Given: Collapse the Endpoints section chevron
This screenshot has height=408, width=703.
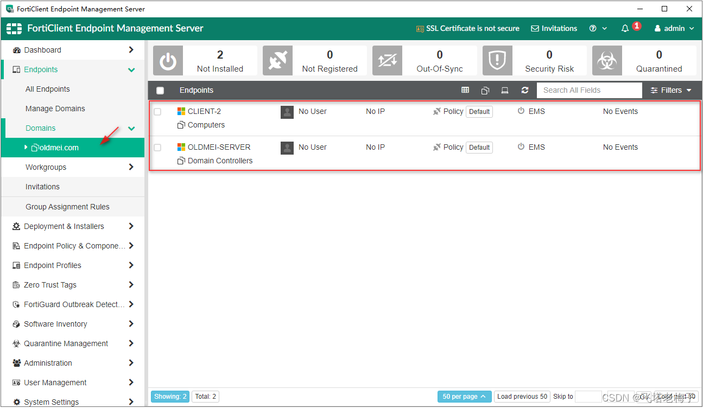Looking at the screenshot, I should [131, 69].
